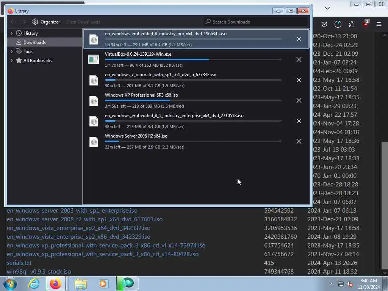
Task: Open en_windows_vista_enterprise_sp2_x64_dvd_342332.iso link
Action: click(78, 228)
